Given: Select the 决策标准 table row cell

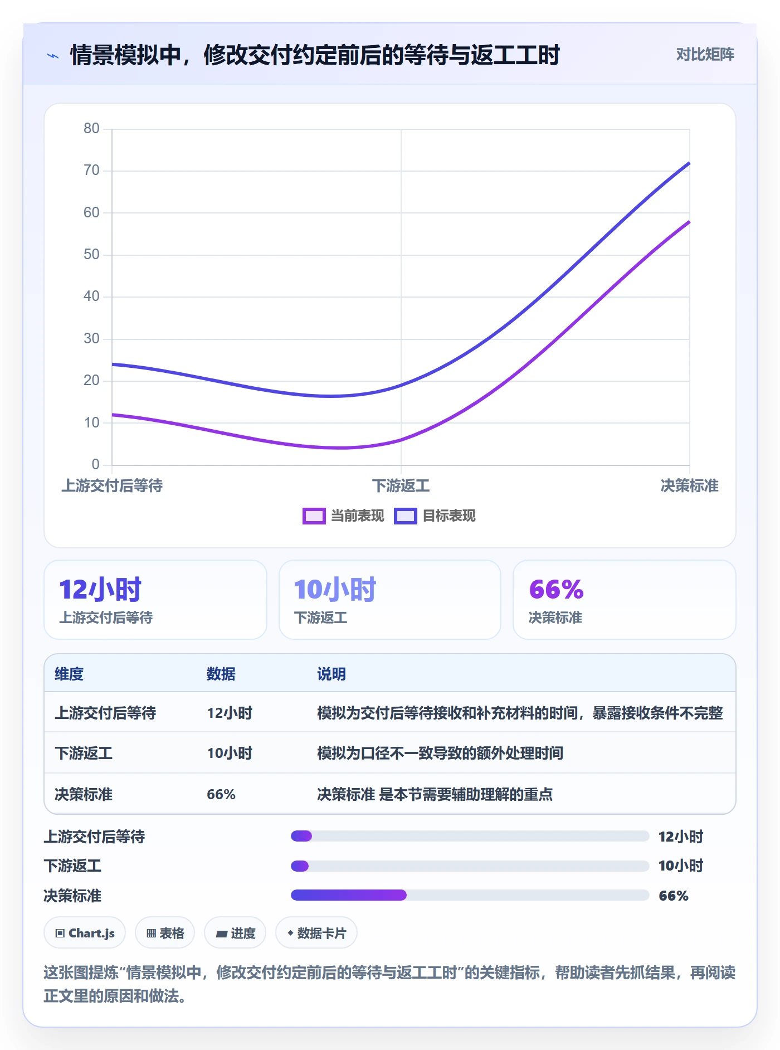Looking at the screenshot, I should pyautogui.click(x=84, y=794).
